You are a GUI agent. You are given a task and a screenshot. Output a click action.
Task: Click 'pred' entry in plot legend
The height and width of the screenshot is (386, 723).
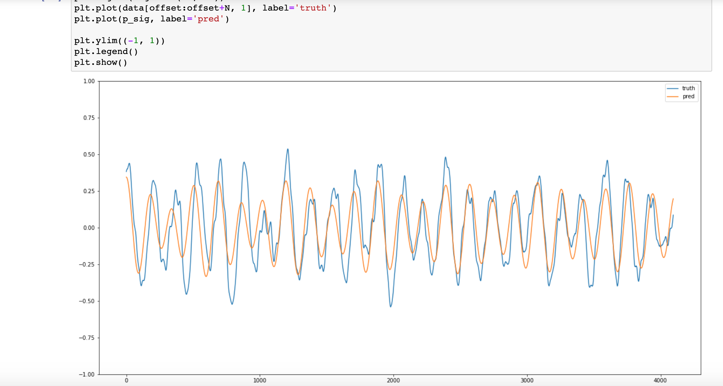[688, 96]
